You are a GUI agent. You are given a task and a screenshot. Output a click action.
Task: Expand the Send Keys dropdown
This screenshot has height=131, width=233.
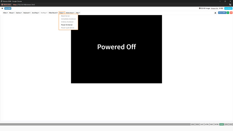[x=36, y=13]
